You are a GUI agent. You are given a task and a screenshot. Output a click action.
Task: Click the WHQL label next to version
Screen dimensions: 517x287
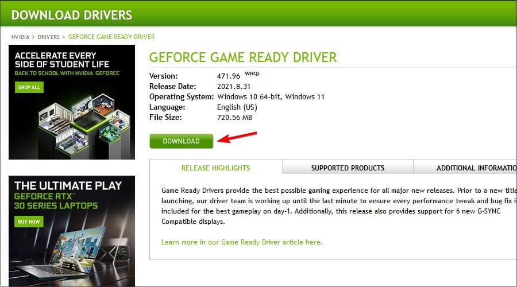point(252,73)
